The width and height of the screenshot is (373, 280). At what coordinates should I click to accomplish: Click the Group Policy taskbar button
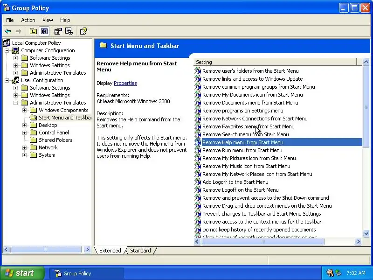87,273
